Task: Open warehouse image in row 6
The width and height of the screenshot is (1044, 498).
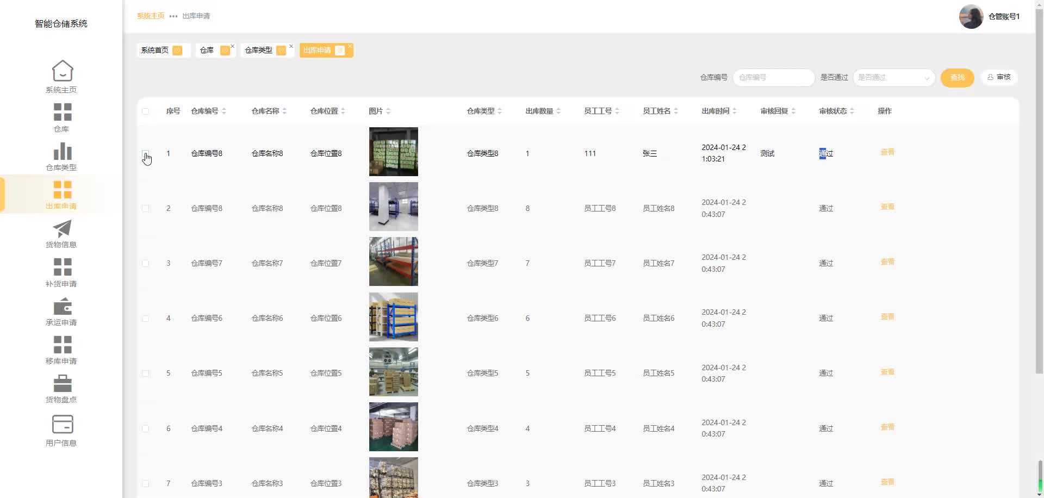Action: point(394,427)
